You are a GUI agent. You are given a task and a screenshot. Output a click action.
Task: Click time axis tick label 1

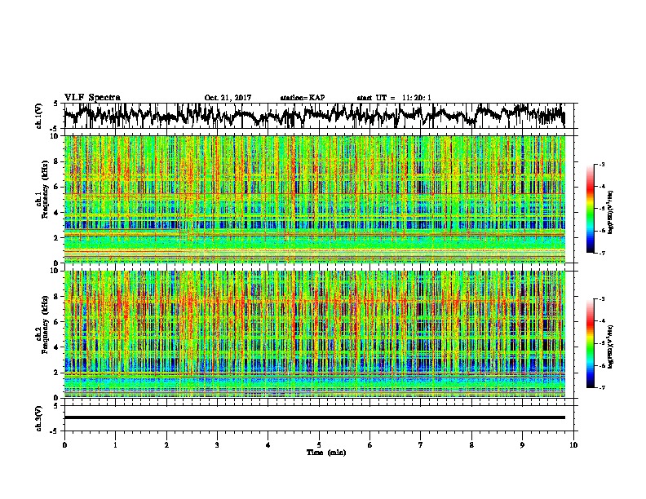[x=116, y=445]
